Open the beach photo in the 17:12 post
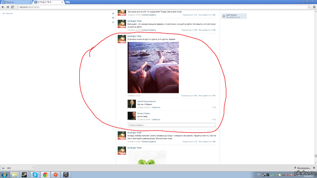This screenshot has width=317, height=178. pyautogui.click(x=153, y=67)
